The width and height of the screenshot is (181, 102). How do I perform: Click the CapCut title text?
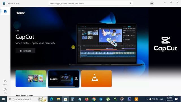[25, 37]
